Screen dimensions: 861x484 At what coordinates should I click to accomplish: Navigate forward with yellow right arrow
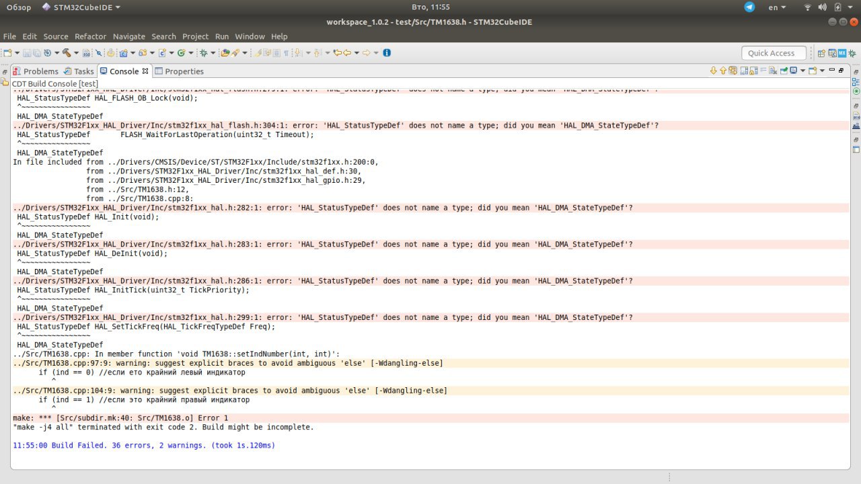pos(366,52)
